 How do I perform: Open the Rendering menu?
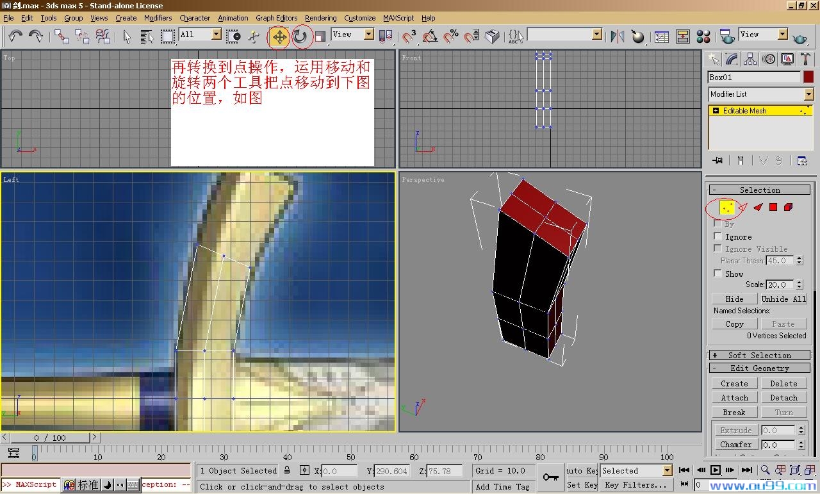coord(320,18)
